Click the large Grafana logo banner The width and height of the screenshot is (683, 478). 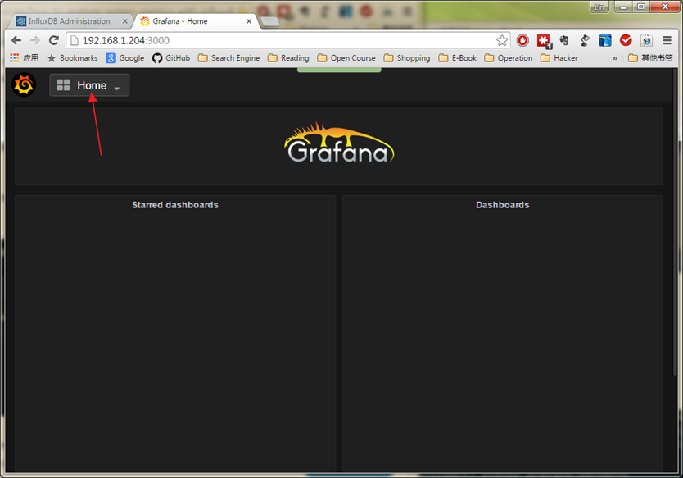(x=339, y=144)
